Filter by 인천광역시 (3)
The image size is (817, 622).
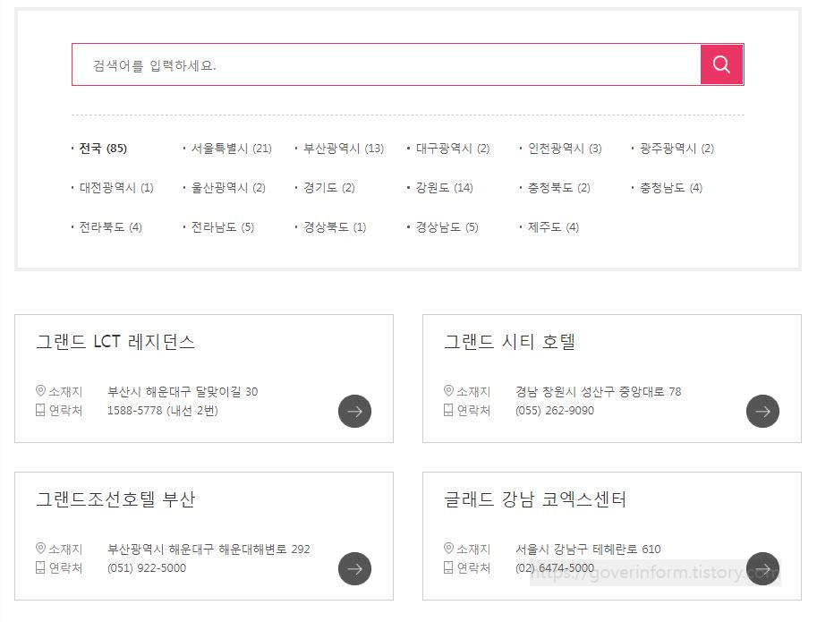[565, 149]
